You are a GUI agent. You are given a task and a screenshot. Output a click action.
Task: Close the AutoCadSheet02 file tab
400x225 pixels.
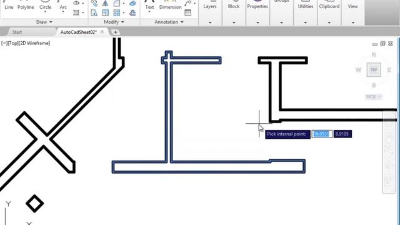click(x=102, y=32)
